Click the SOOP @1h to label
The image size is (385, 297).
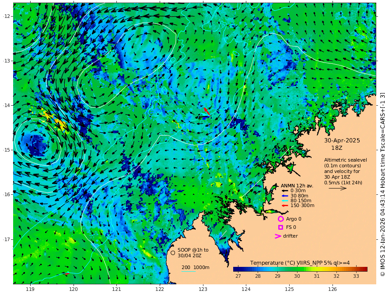(193, 250)
